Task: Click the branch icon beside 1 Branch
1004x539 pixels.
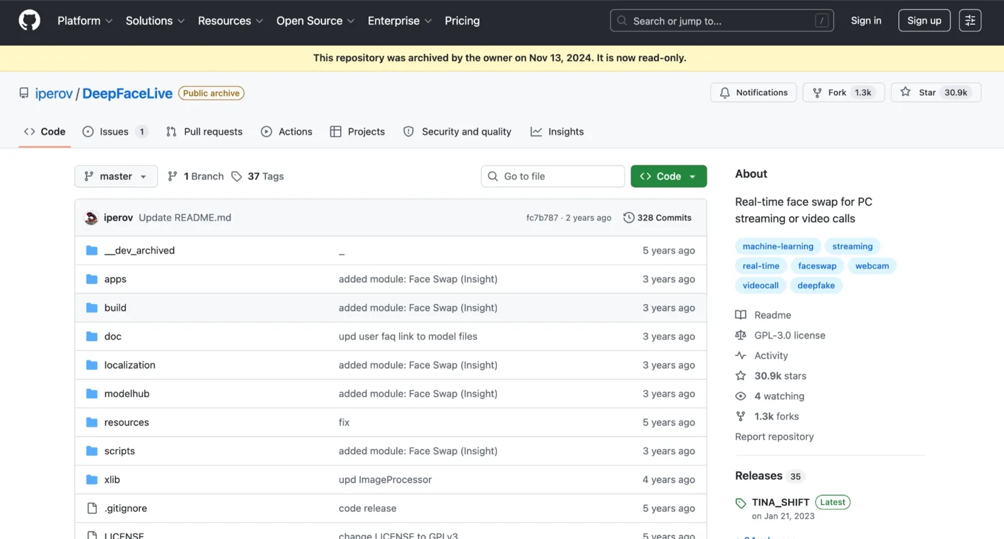Action: pos(173,176)
